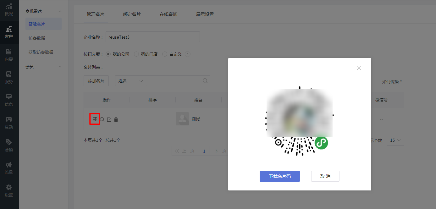Switch to the 管理名片 tab
Viewport: 436px width, 209px height.
(x=96, y=14)
